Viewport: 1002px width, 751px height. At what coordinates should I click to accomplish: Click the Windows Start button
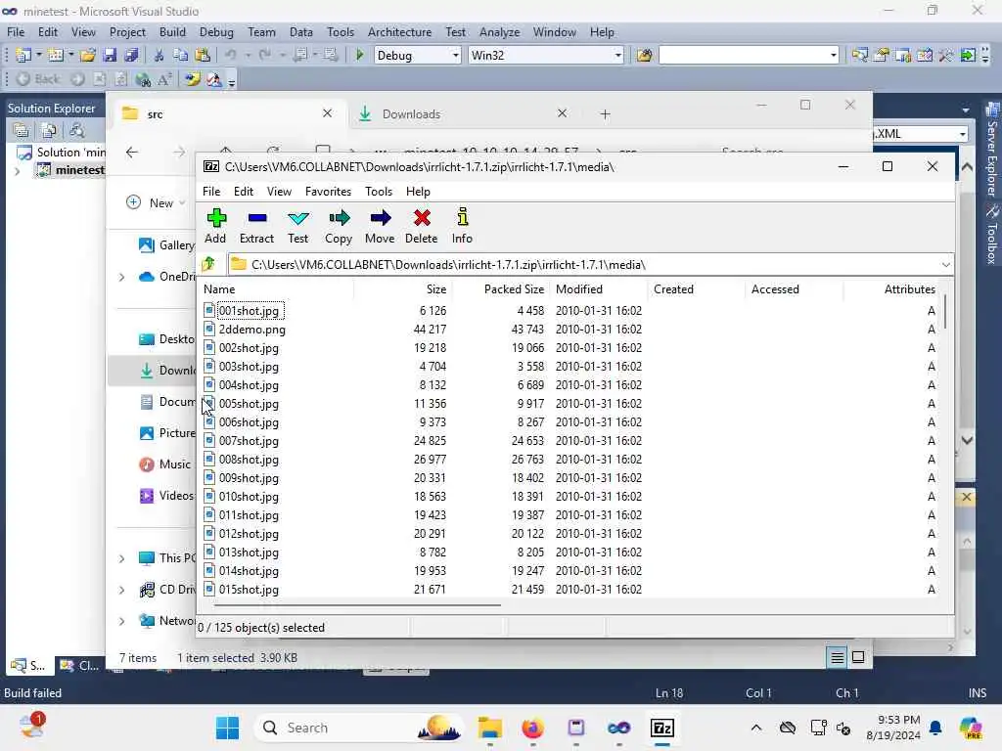[227, 728]
